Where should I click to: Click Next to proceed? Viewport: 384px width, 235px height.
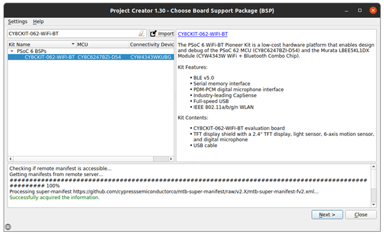click(x=327, y=215)
